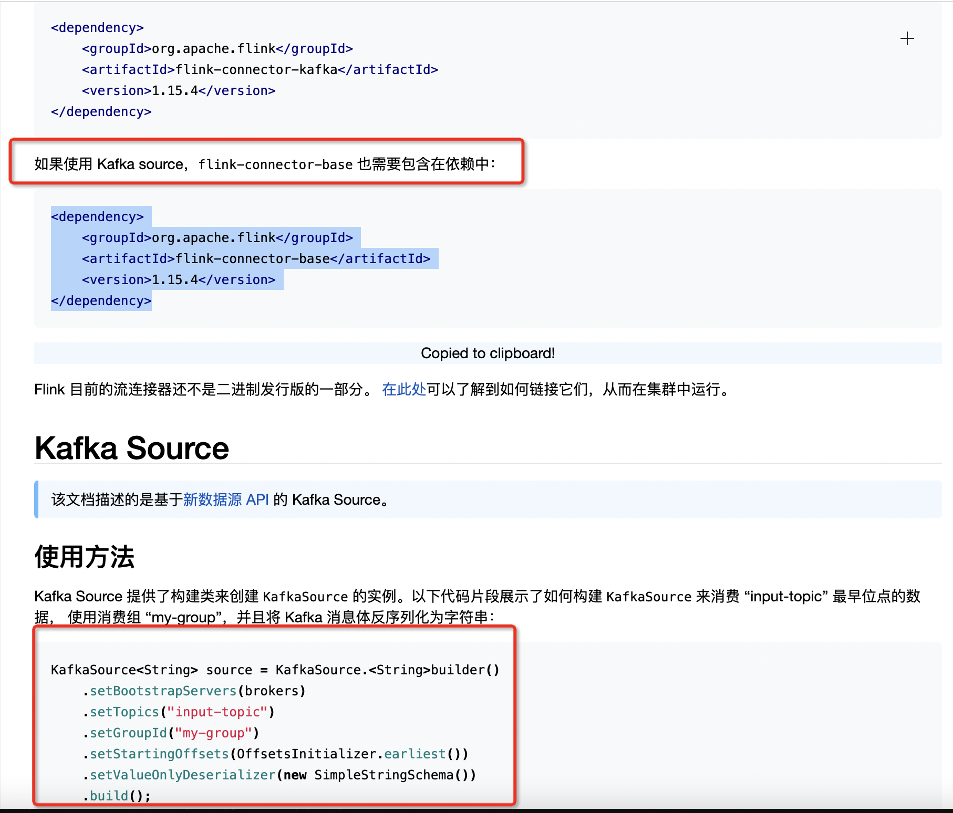Click the selected version 1.15.4 line
The width and height of the screenshot is (953, 813).
tap(179, 279)
